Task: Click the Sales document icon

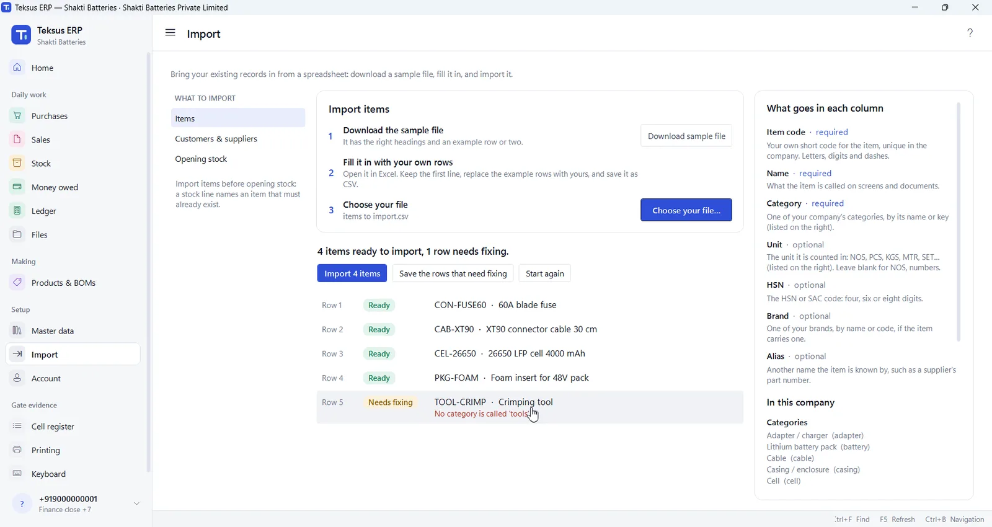Action: point(17,139)
